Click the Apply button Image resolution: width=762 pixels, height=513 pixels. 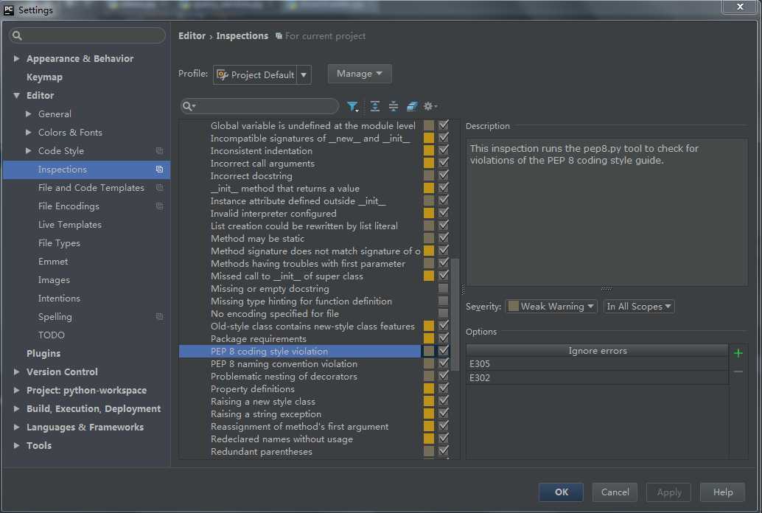(x=668, y=492)
